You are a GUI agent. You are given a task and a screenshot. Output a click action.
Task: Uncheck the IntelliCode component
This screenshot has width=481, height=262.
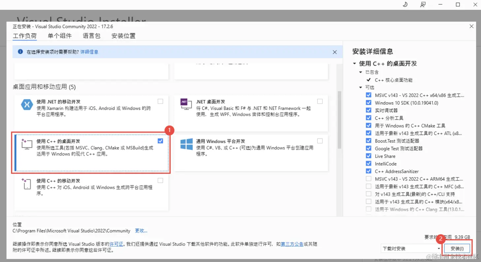(369, 164)
